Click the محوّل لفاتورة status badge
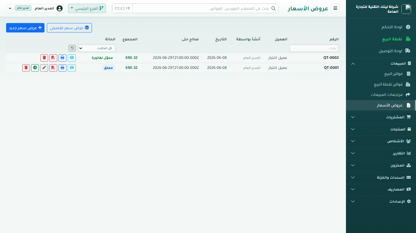Screen dimensions: 416x233 click(x=102, y=58)
